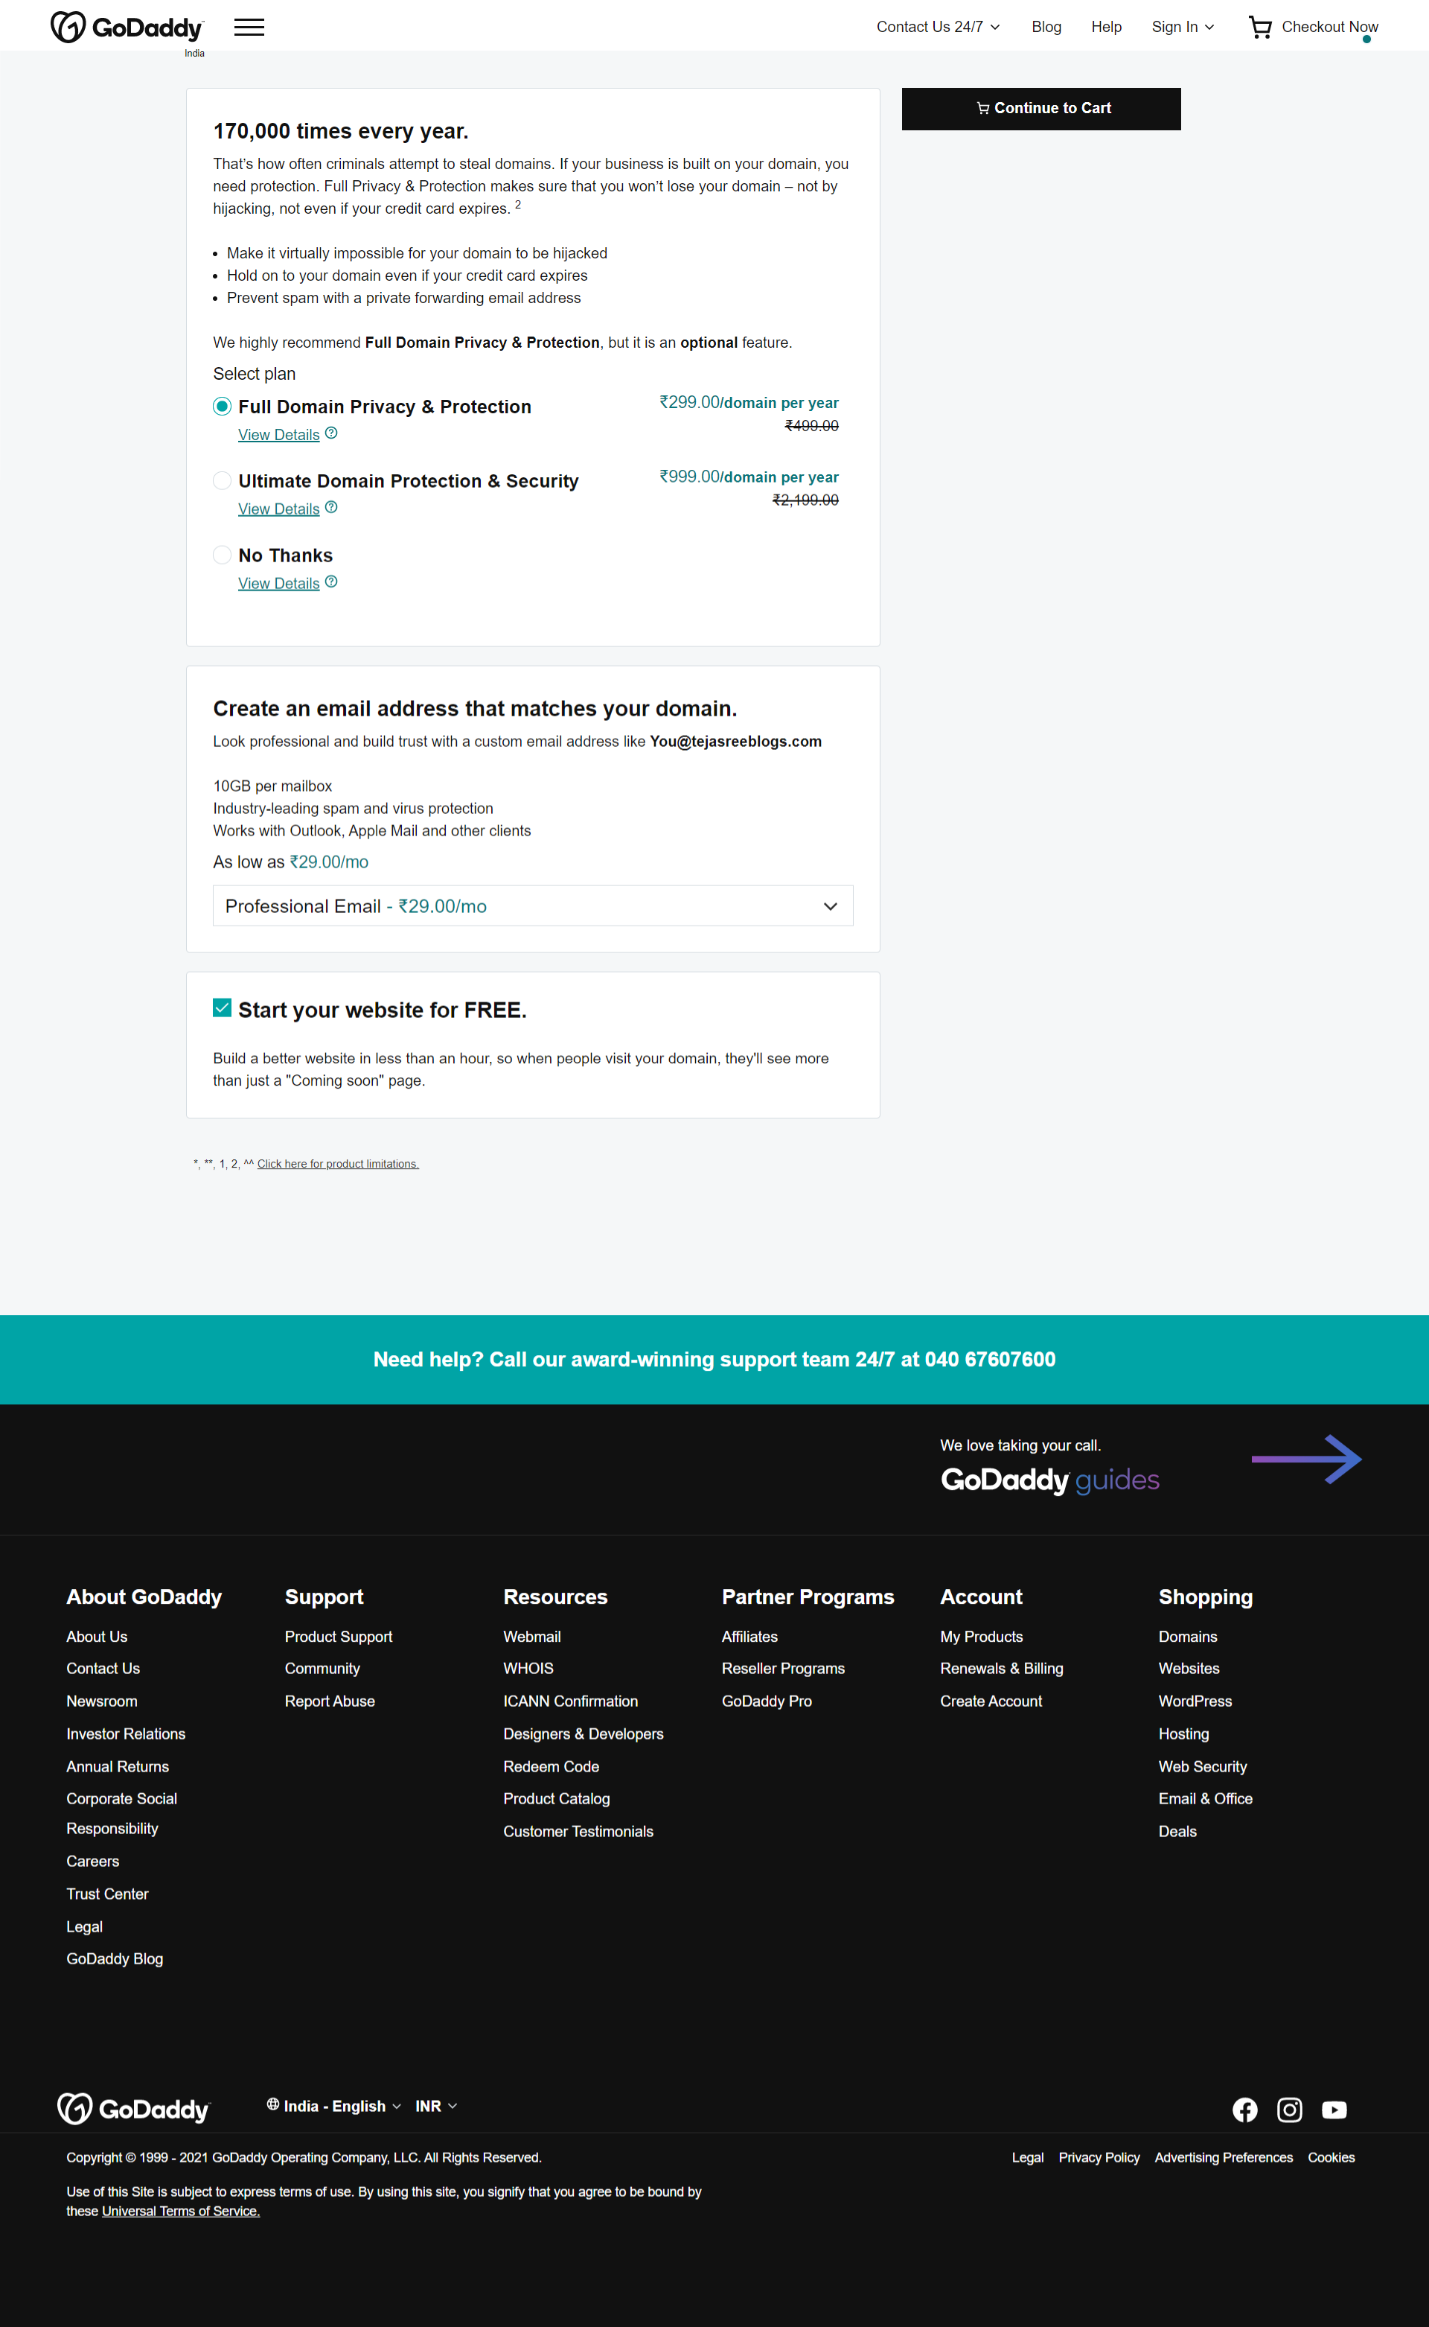Open My Products footer link
1429x2327 pixels.
click(981, 1637)
